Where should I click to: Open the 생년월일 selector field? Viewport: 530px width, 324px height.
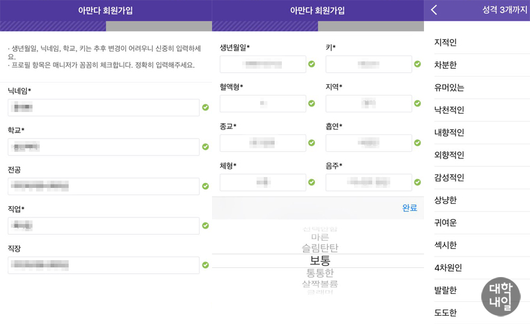pyautogui.click(x=263, y=64)
